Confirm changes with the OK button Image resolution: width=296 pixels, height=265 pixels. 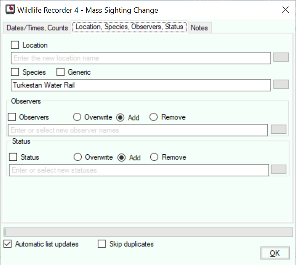coord(275,253)
